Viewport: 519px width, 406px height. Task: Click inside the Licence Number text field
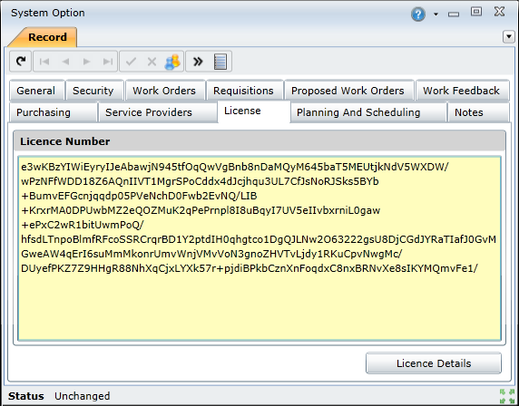click(x=259, y=248)
